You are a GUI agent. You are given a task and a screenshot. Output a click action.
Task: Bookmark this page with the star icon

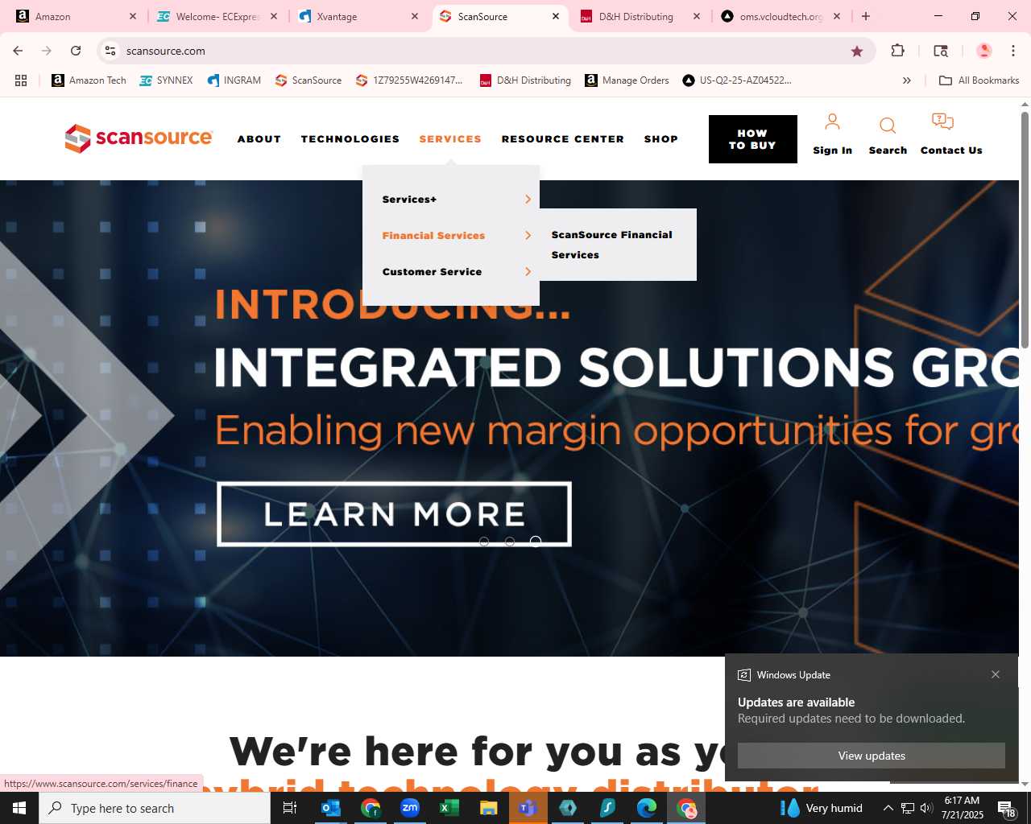click(857, 51)
